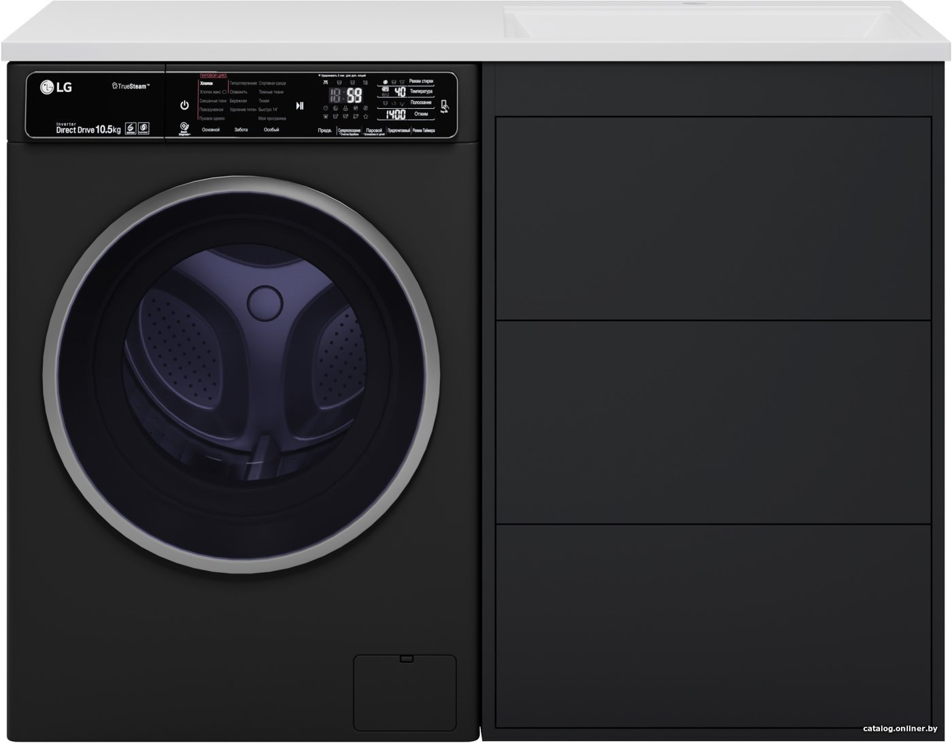Choose the Гипоаллергенная program

243,83
